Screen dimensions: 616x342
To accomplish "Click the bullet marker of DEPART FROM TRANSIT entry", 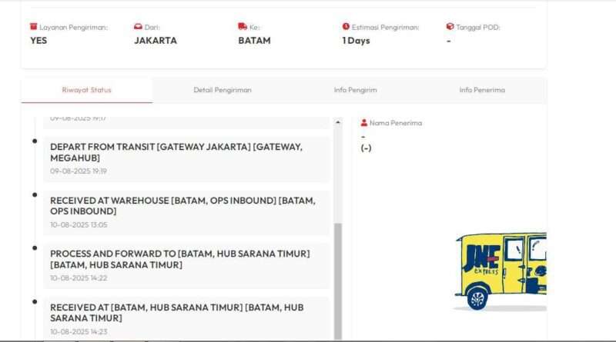I will coord(35,141).
